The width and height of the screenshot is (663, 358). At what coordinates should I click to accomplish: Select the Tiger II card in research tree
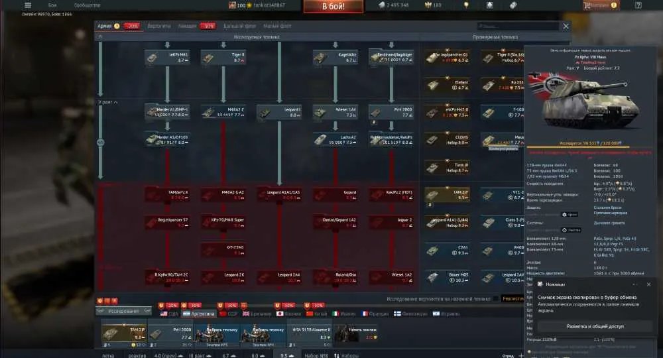click(x=223, y=58)
